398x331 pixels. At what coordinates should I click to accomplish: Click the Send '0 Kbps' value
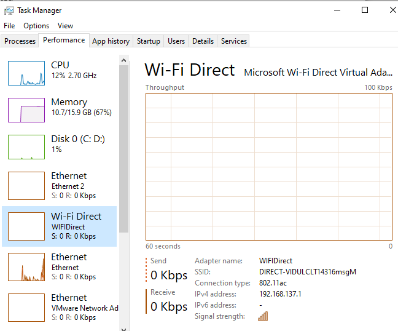click(x=169, y=276)
